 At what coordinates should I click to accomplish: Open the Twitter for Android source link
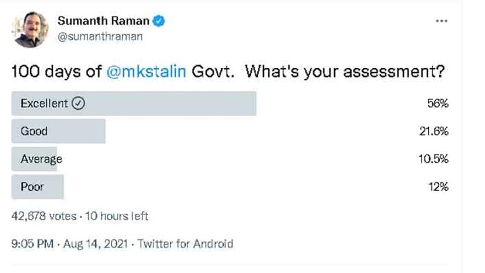pyautogui.click(x=185, y=244)
